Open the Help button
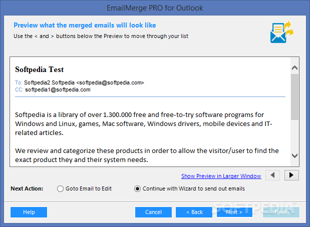The height and width of the screenshot is (227, 310). 29,212
